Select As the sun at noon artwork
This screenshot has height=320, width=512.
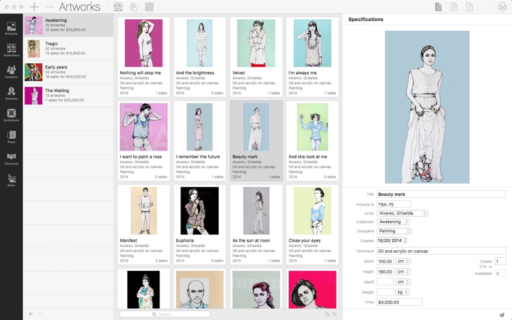(x=256, y=225)
